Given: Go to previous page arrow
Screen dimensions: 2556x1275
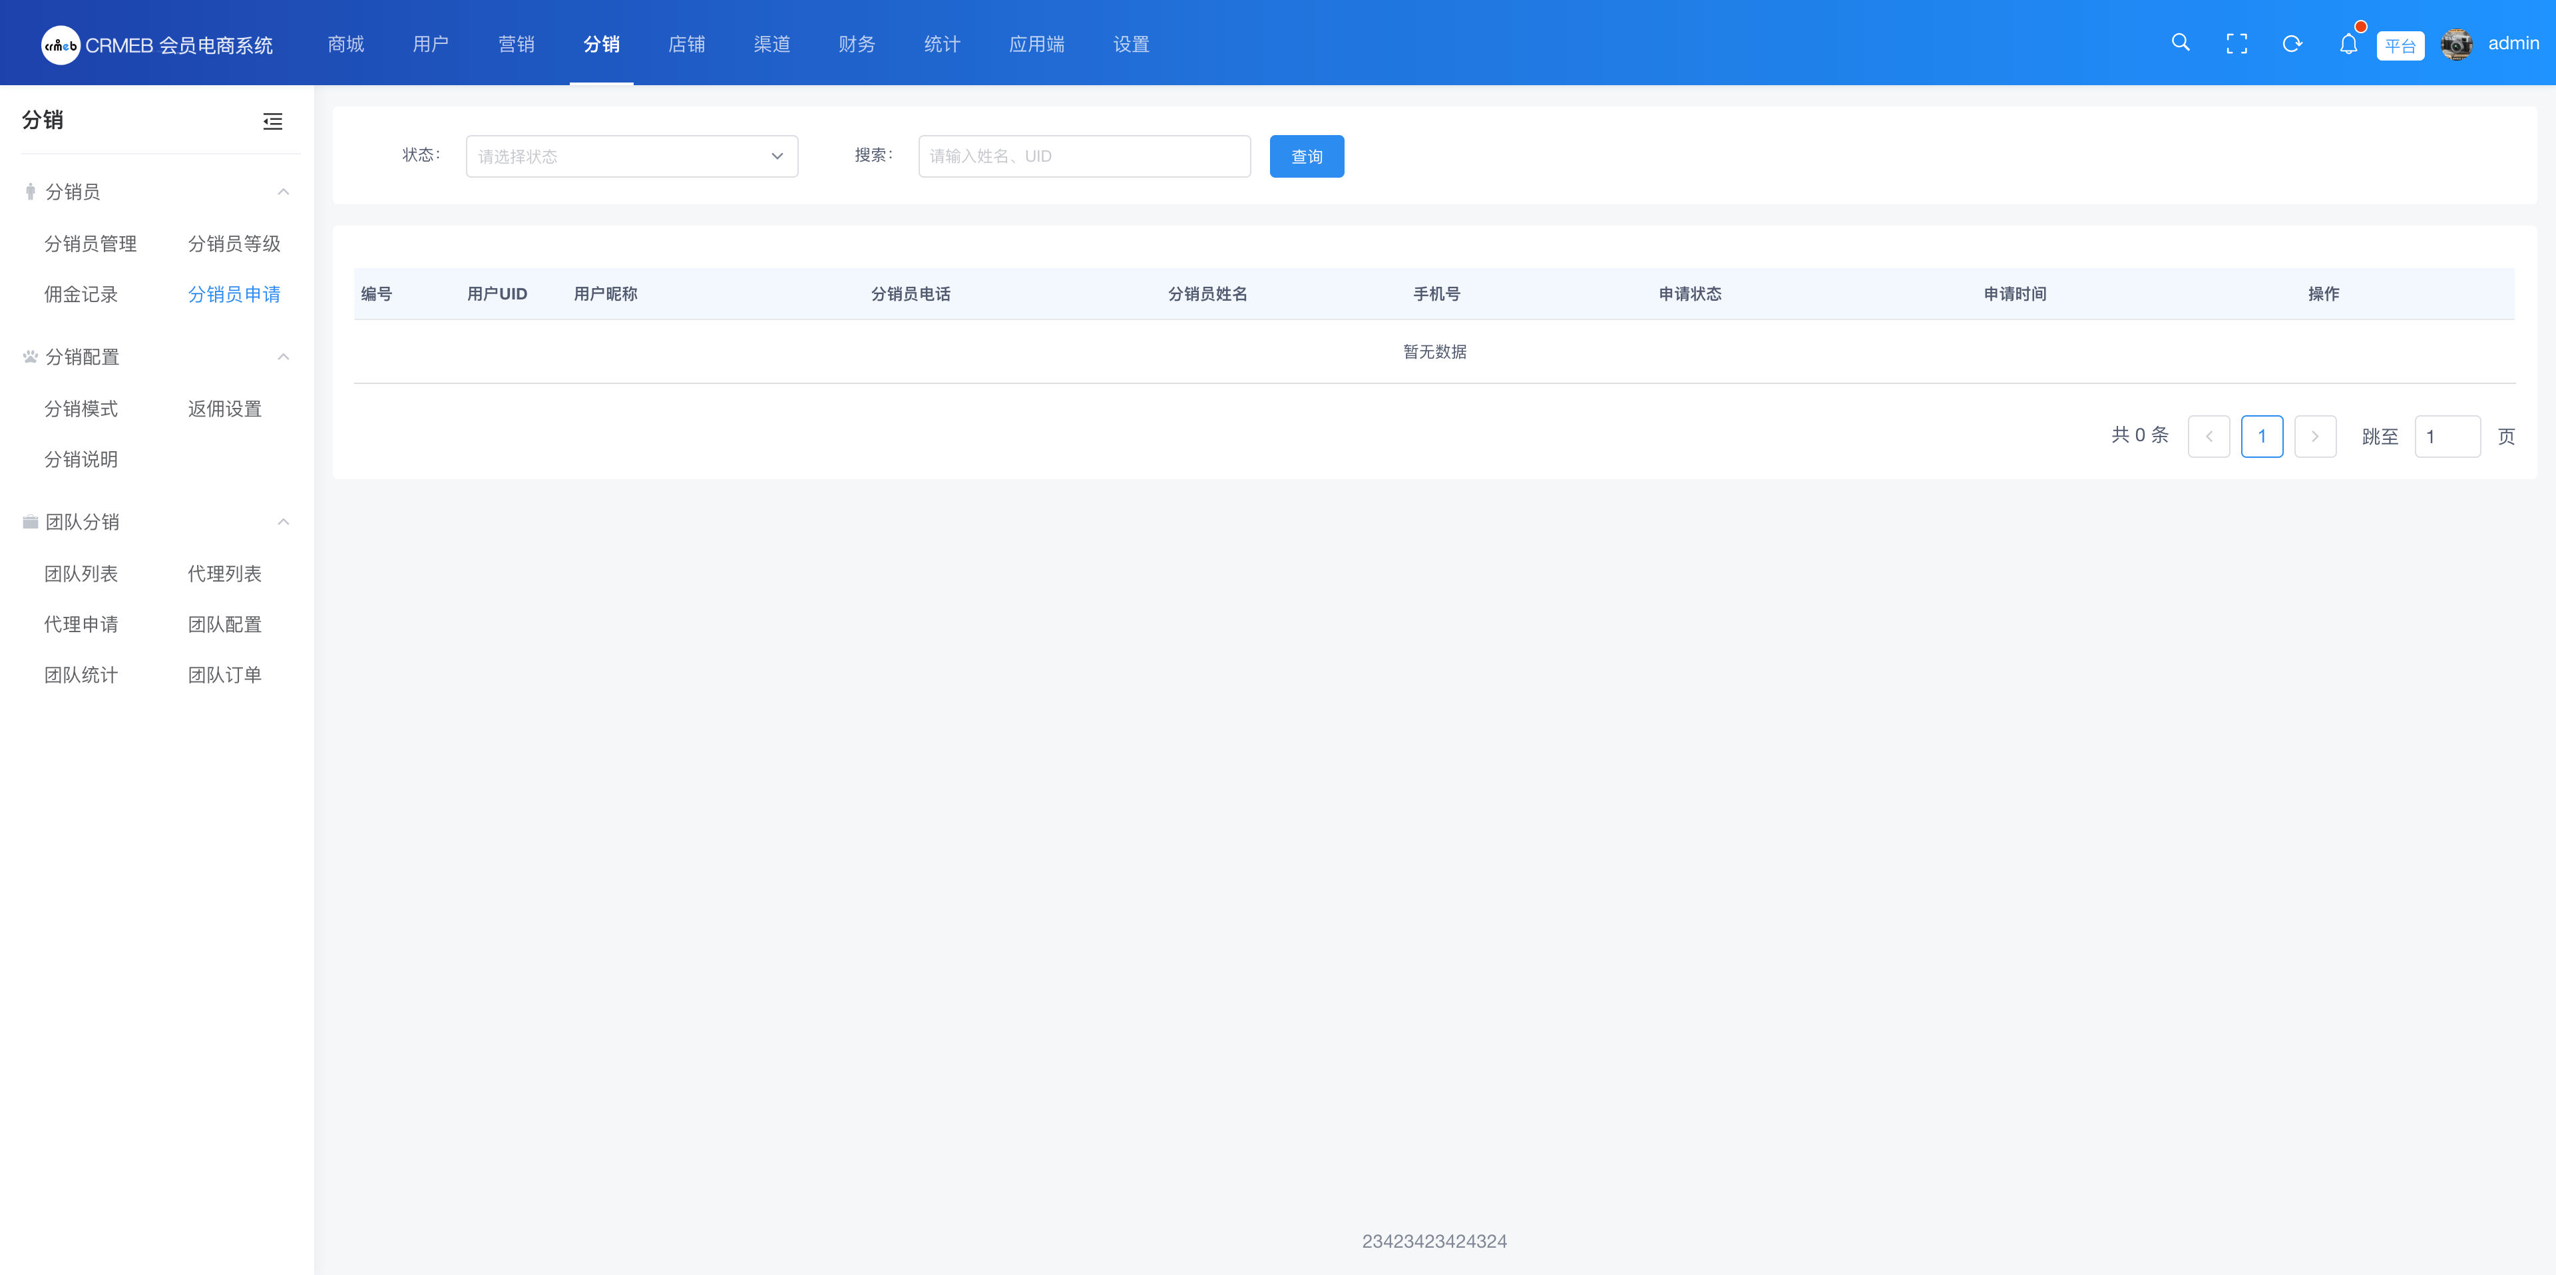Looking at the screenshot, I should coord(2209,437).
